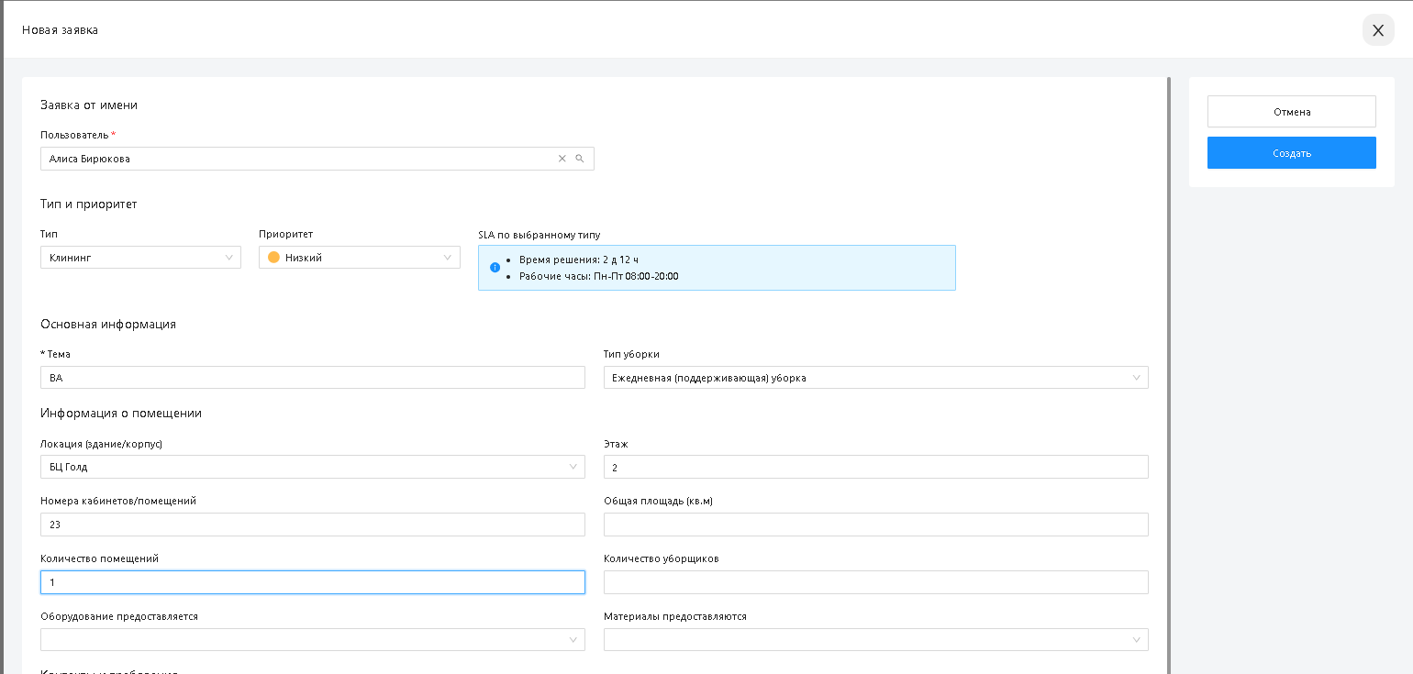Click the blue info icon in SLA box
1413x674 pixels.
pyautogui.click(x=495, y=268)
